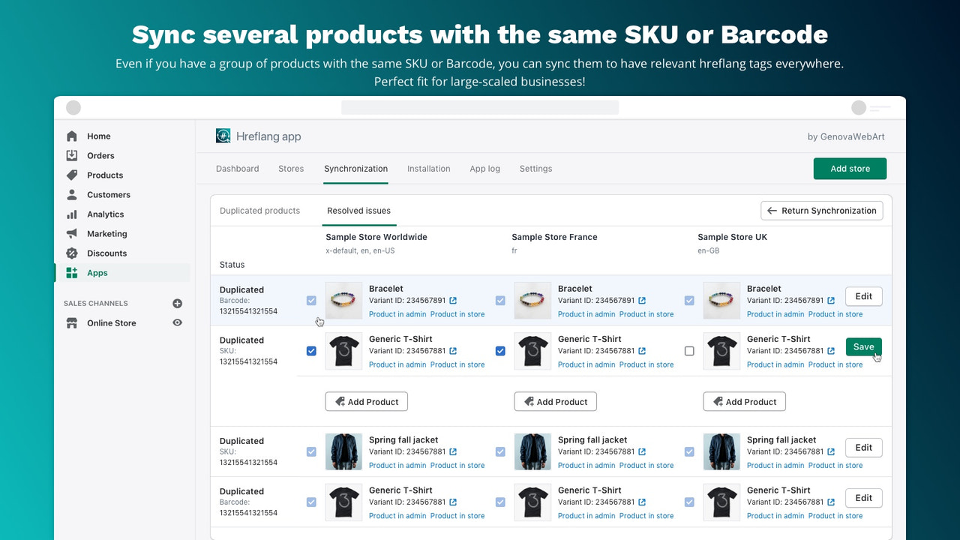This screenshot has height=540, width=960.
Task: Click Return Synchronization
Action: 821,210
